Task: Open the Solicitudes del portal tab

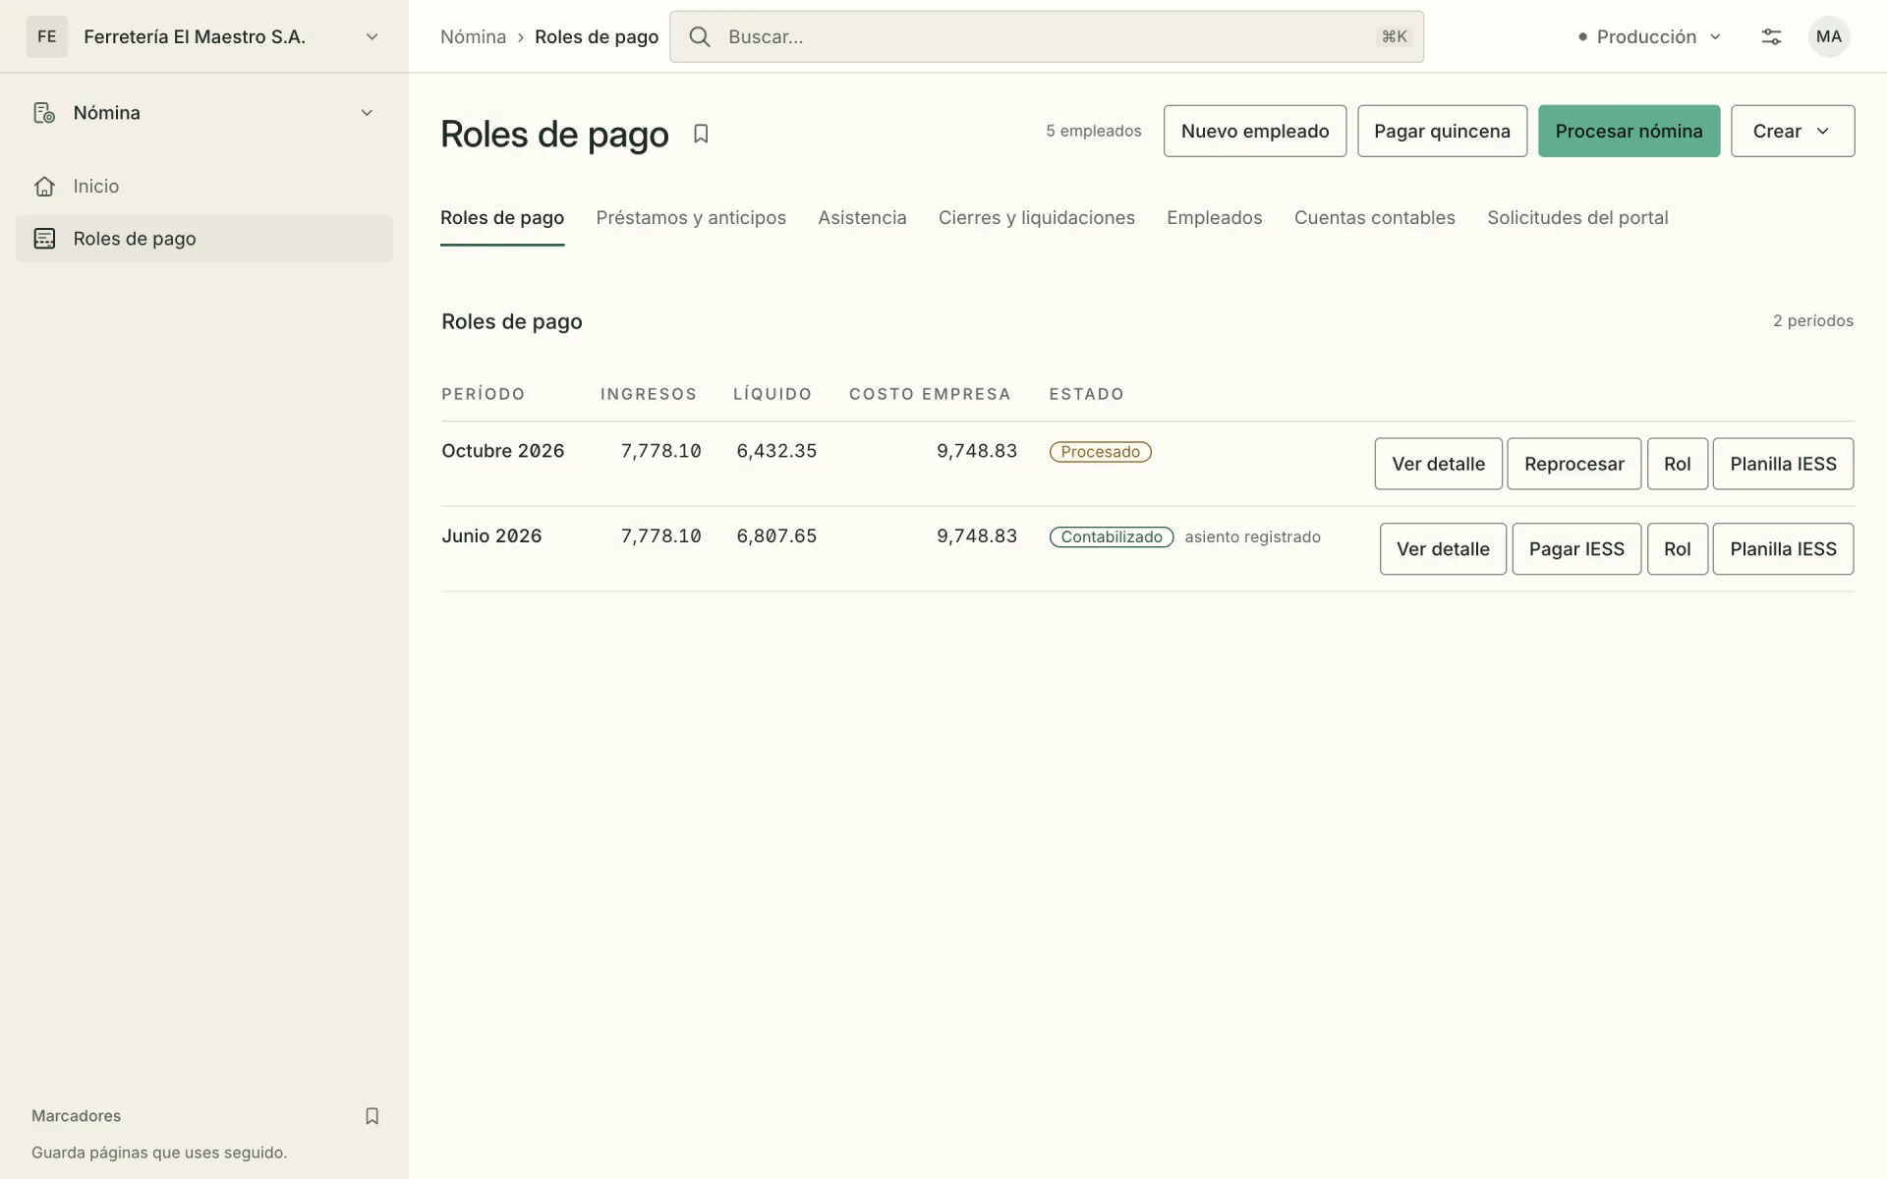Action: tap(1577, 218)
